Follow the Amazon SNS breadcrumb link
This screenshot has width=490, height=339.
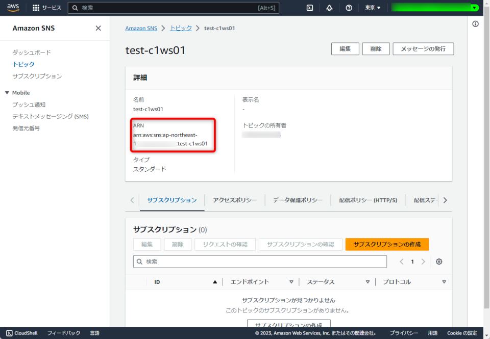pyautogui.click(x=141, y=28)
